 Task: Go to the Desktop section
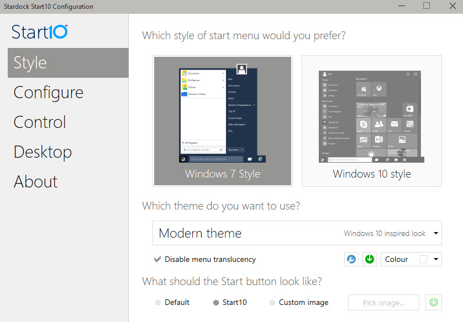coord(43,152)
